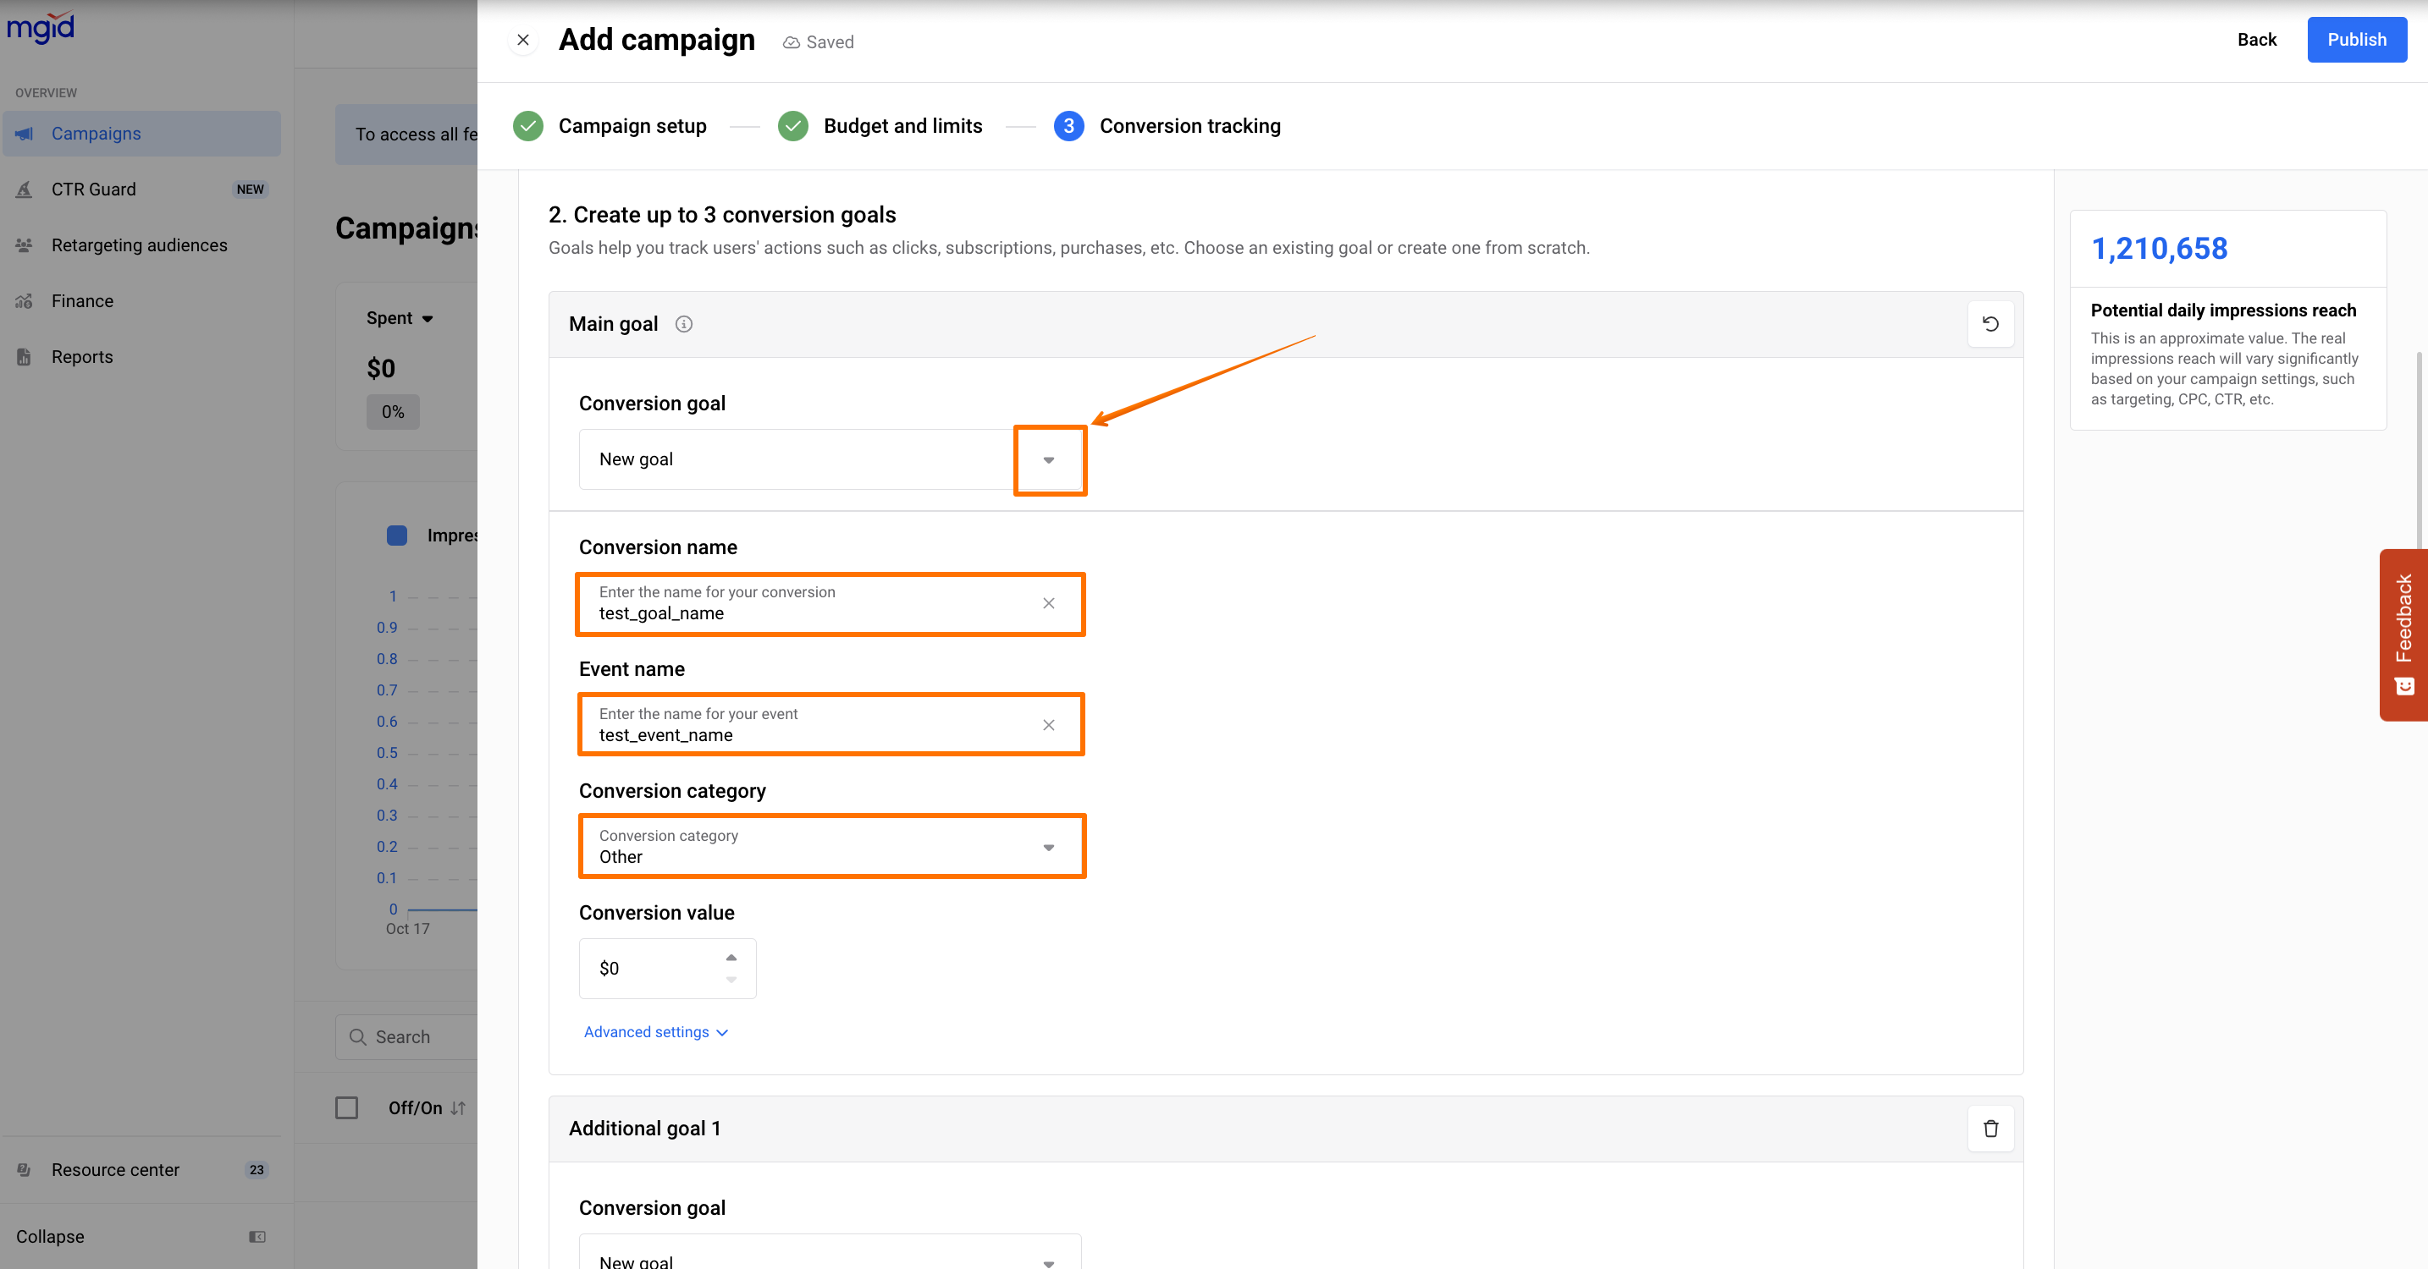Close the Add campaign panel
The height and width of the screenshot is (1269, 2428).
523,40
